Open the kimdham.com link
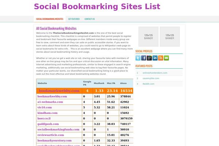Image resolution: width=219 pixels, height=146 pixels. [47, 113]
